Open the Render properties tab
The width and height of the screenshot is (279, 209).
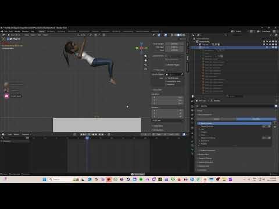pyautogui.click(x=192, y=106)
